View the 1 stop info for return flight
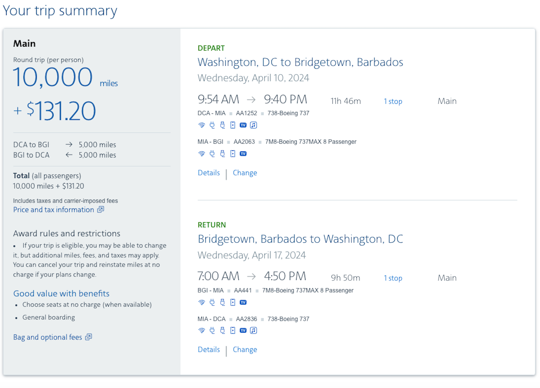 pyautogui.click(x=393, y=278)
